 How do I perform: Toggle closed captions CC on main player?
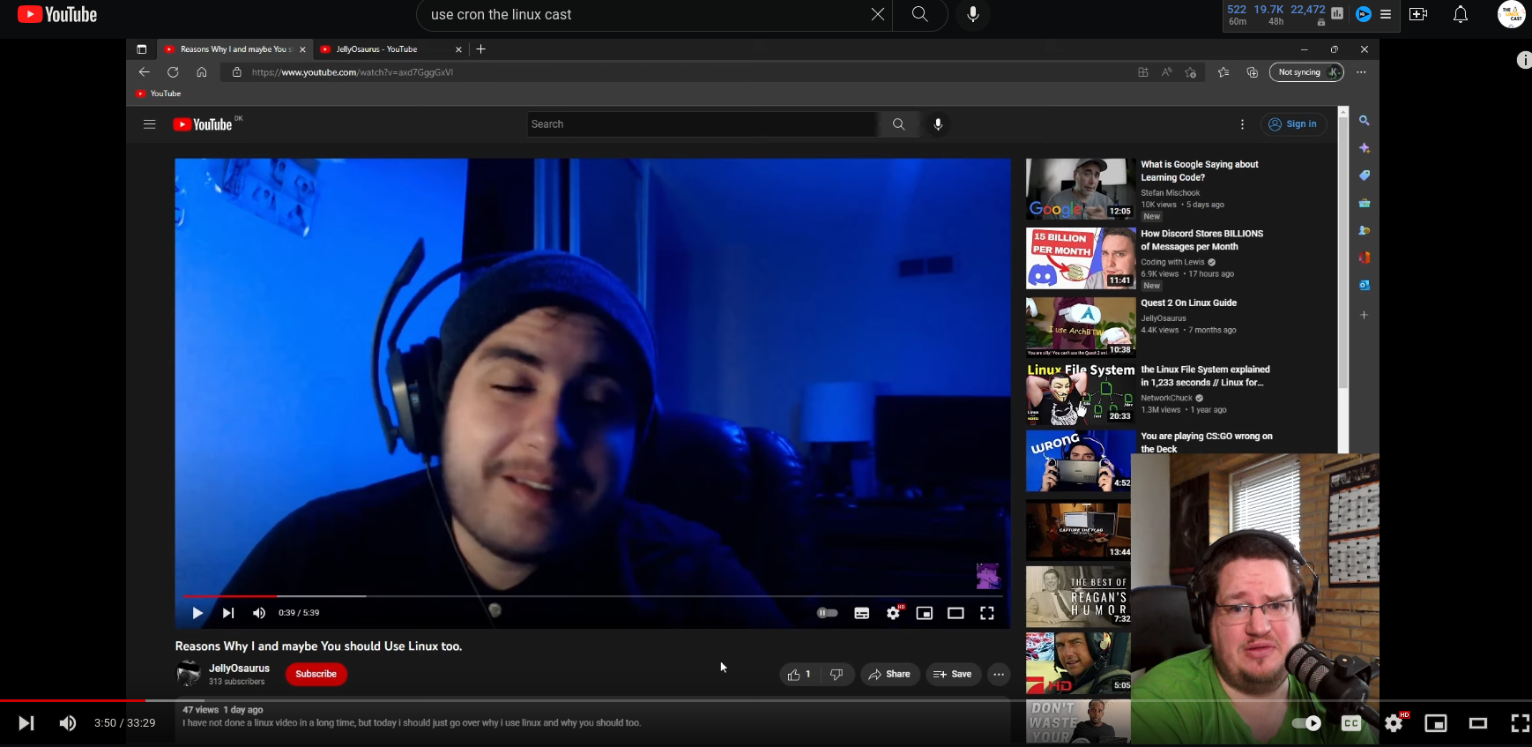pyautogui.click(x=1351, y=723)
